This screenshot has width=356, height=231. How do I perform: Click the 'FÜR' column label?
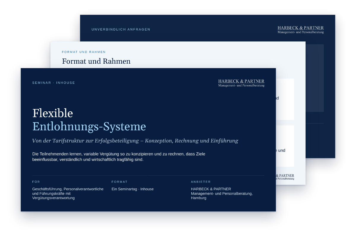coord(36,182)
